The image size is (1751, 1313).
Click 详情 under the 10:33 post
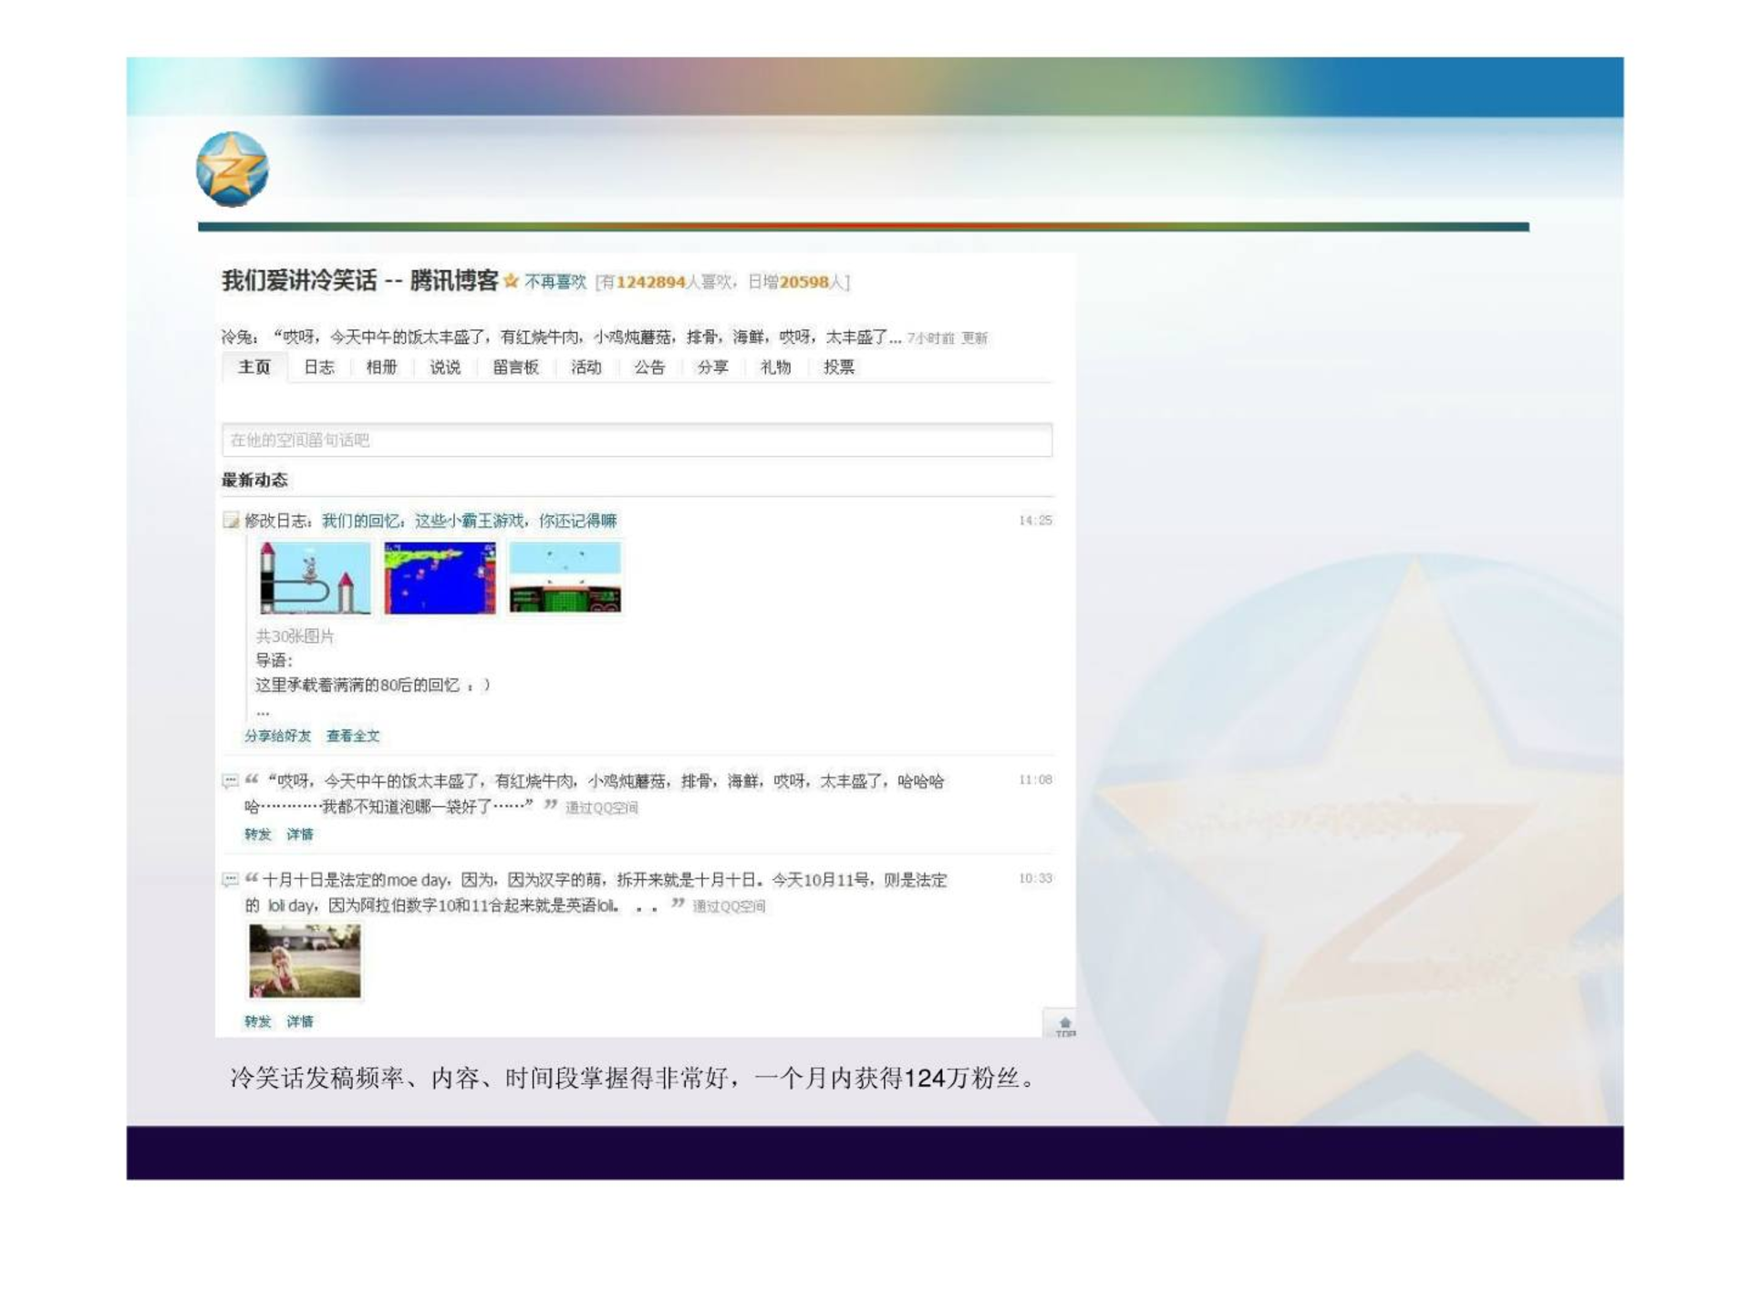pos(300,1022)
